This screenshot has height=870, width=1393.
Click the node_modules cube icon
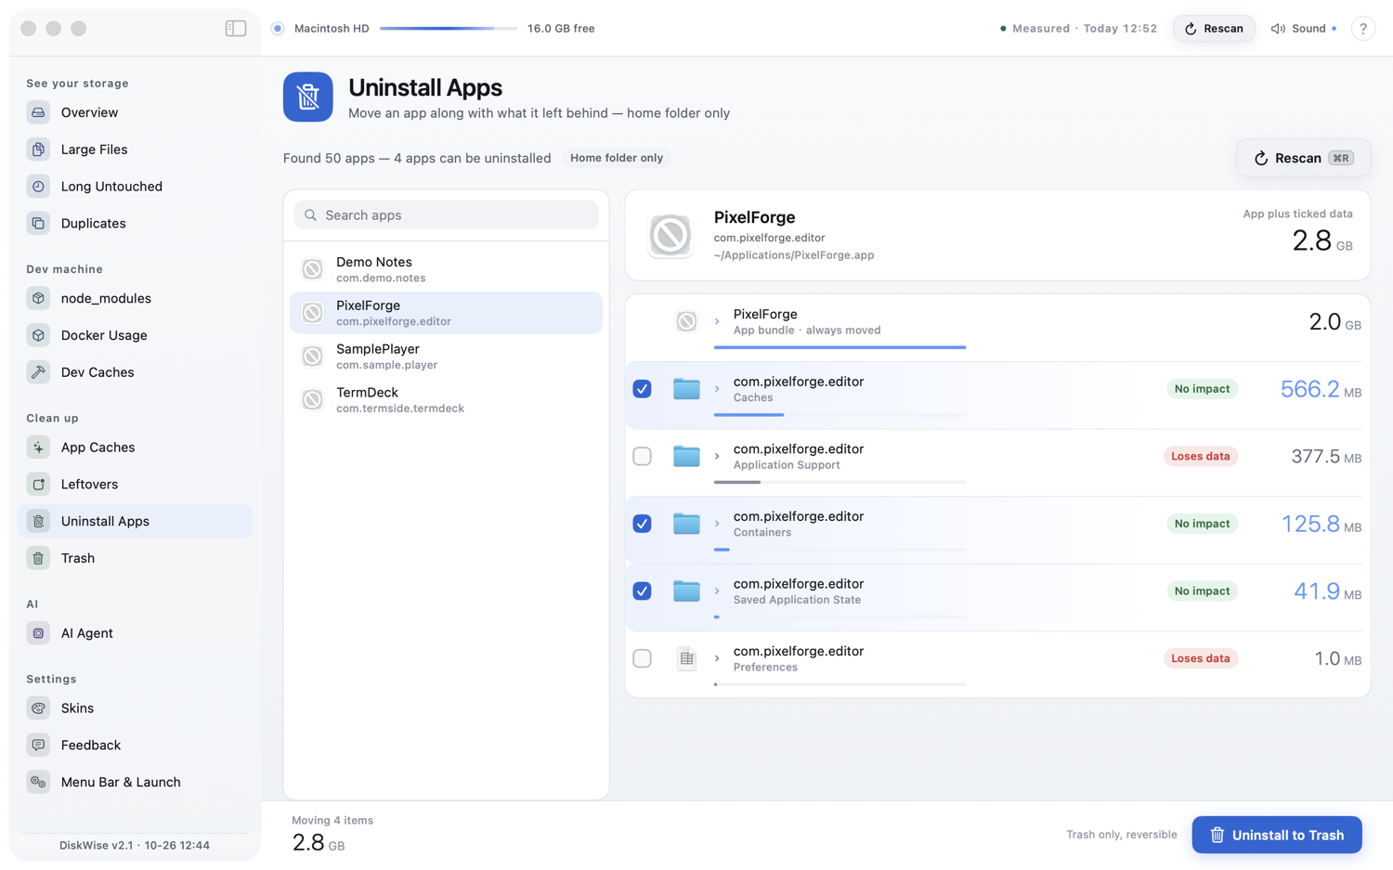click(x=38, y=298)
